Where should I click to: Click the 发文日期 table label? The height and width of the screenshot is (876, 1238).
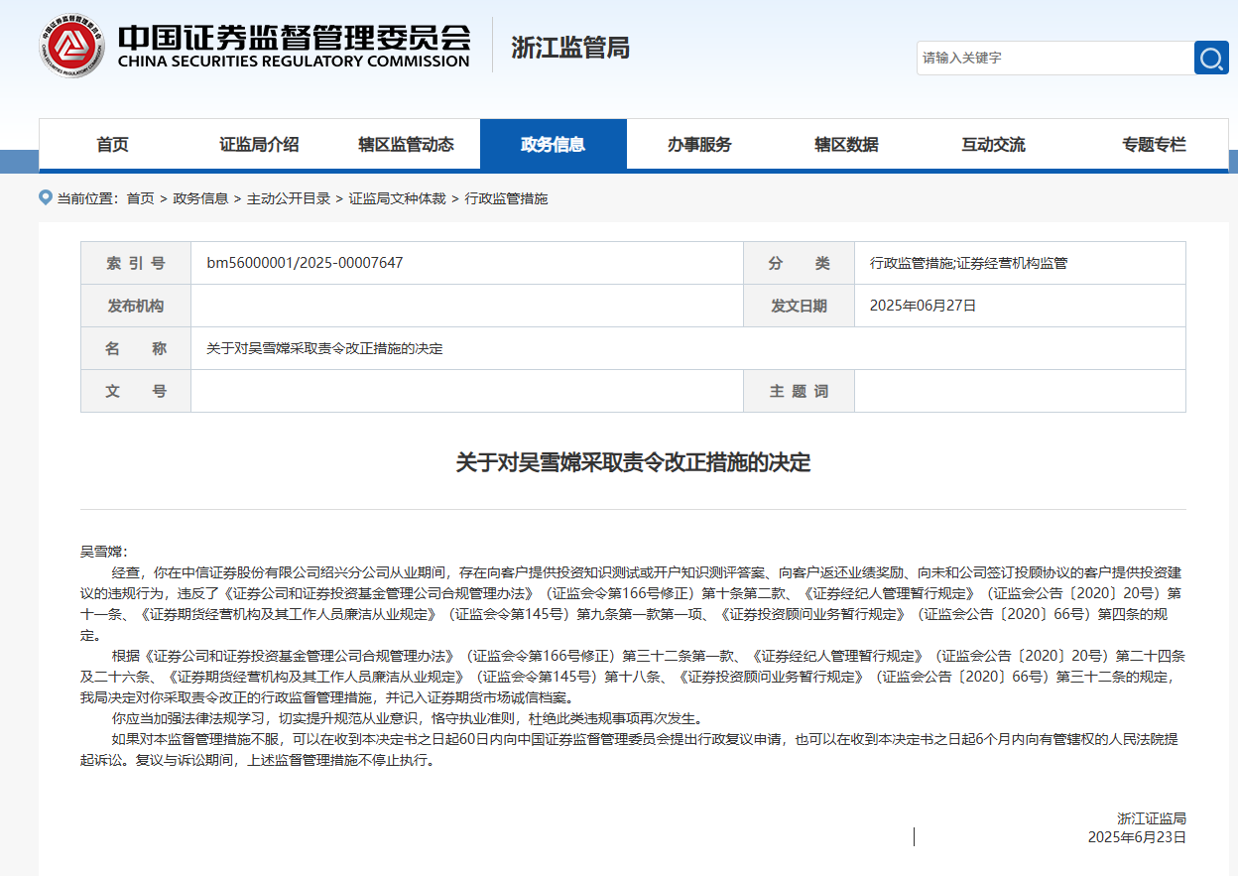(799, 306)
